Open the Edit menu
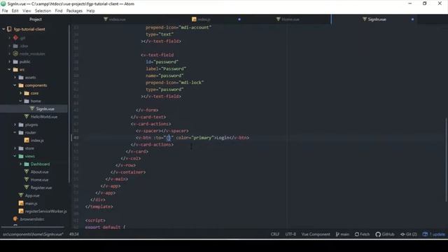448x252 pixels. tap(15, 11)
